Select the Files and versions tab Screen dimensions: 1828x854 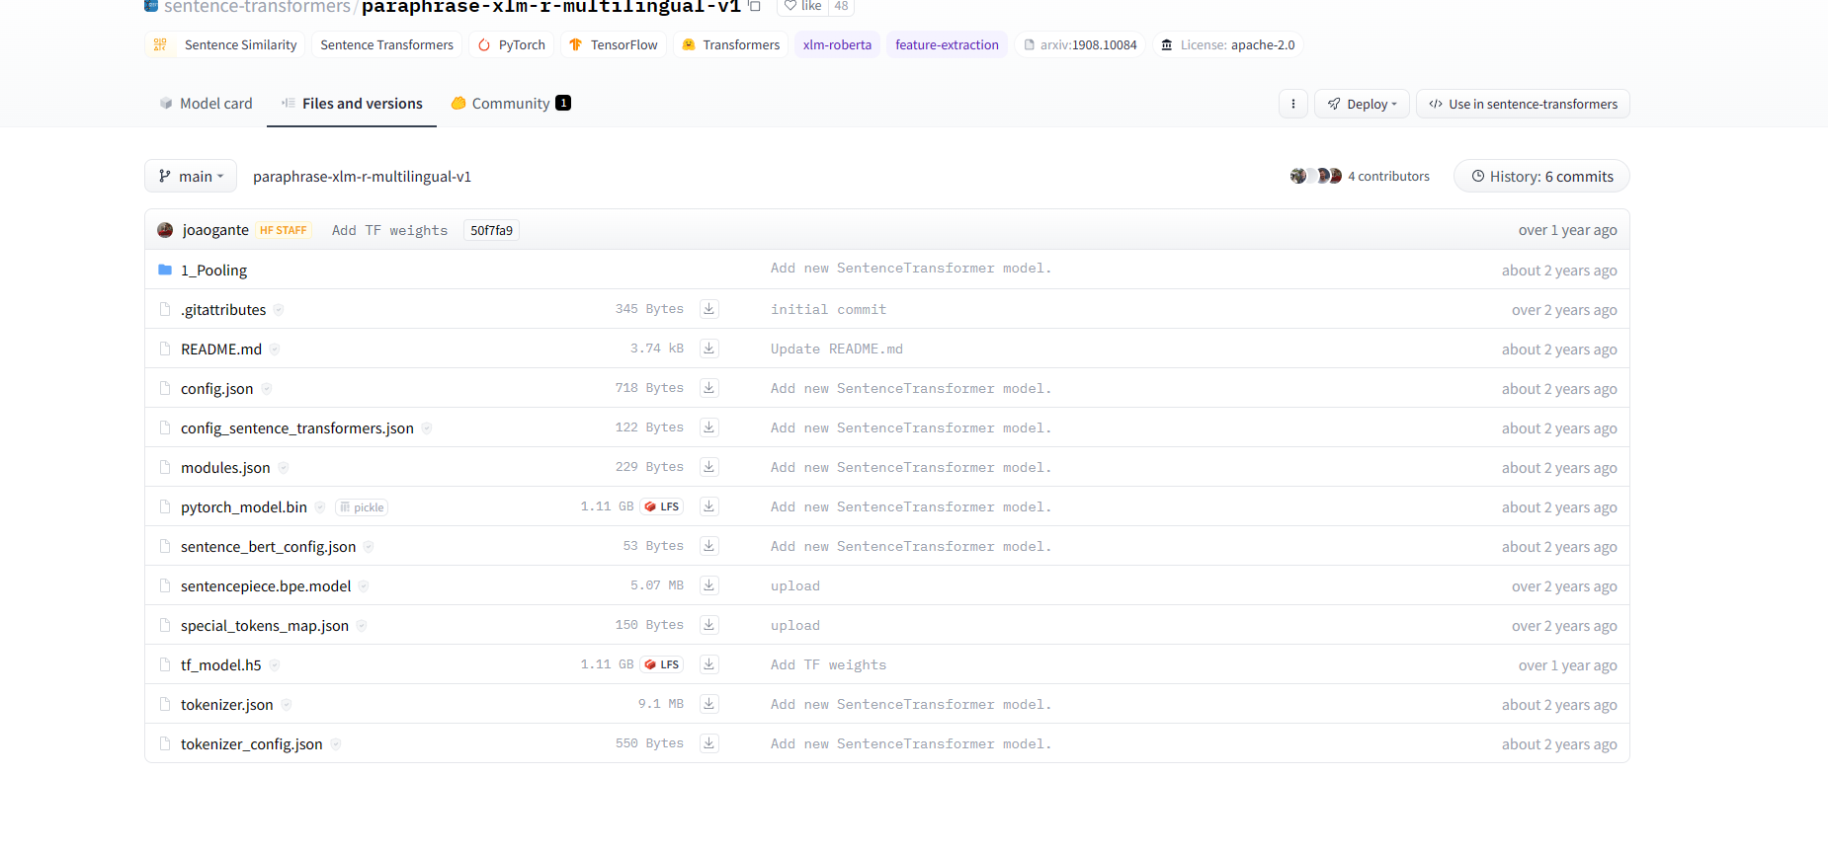coord(352,104)
